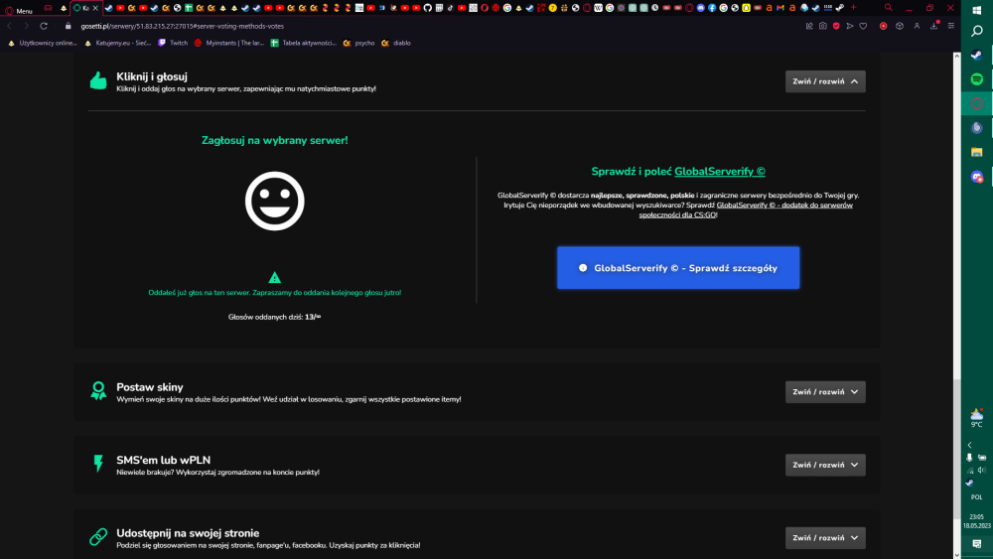The width and height of the screenshot is (993, 559).
Task: Open Opera Easy Setup sliders icon
Action: point(951,26)
